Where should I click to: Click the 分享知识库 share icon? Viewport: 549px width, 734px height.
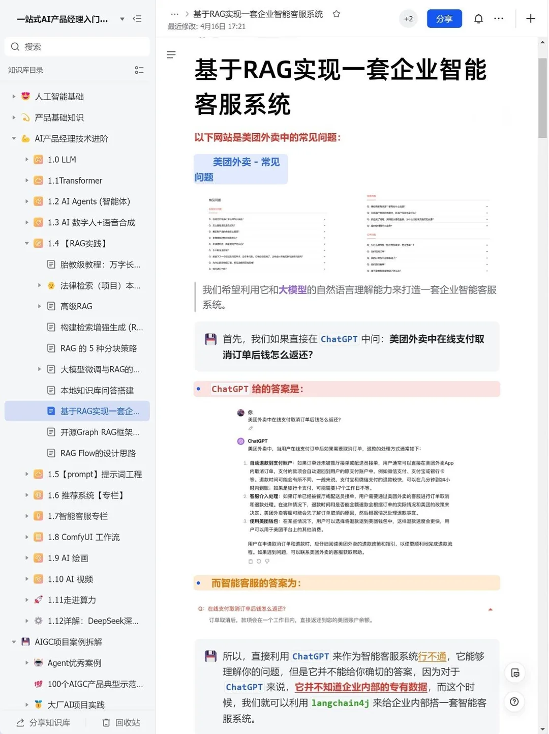tap(20, 723)
